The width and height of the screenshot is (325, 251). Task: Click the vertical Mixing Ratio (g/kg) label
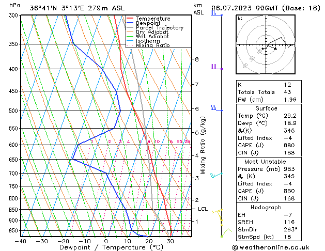(203, 145)
